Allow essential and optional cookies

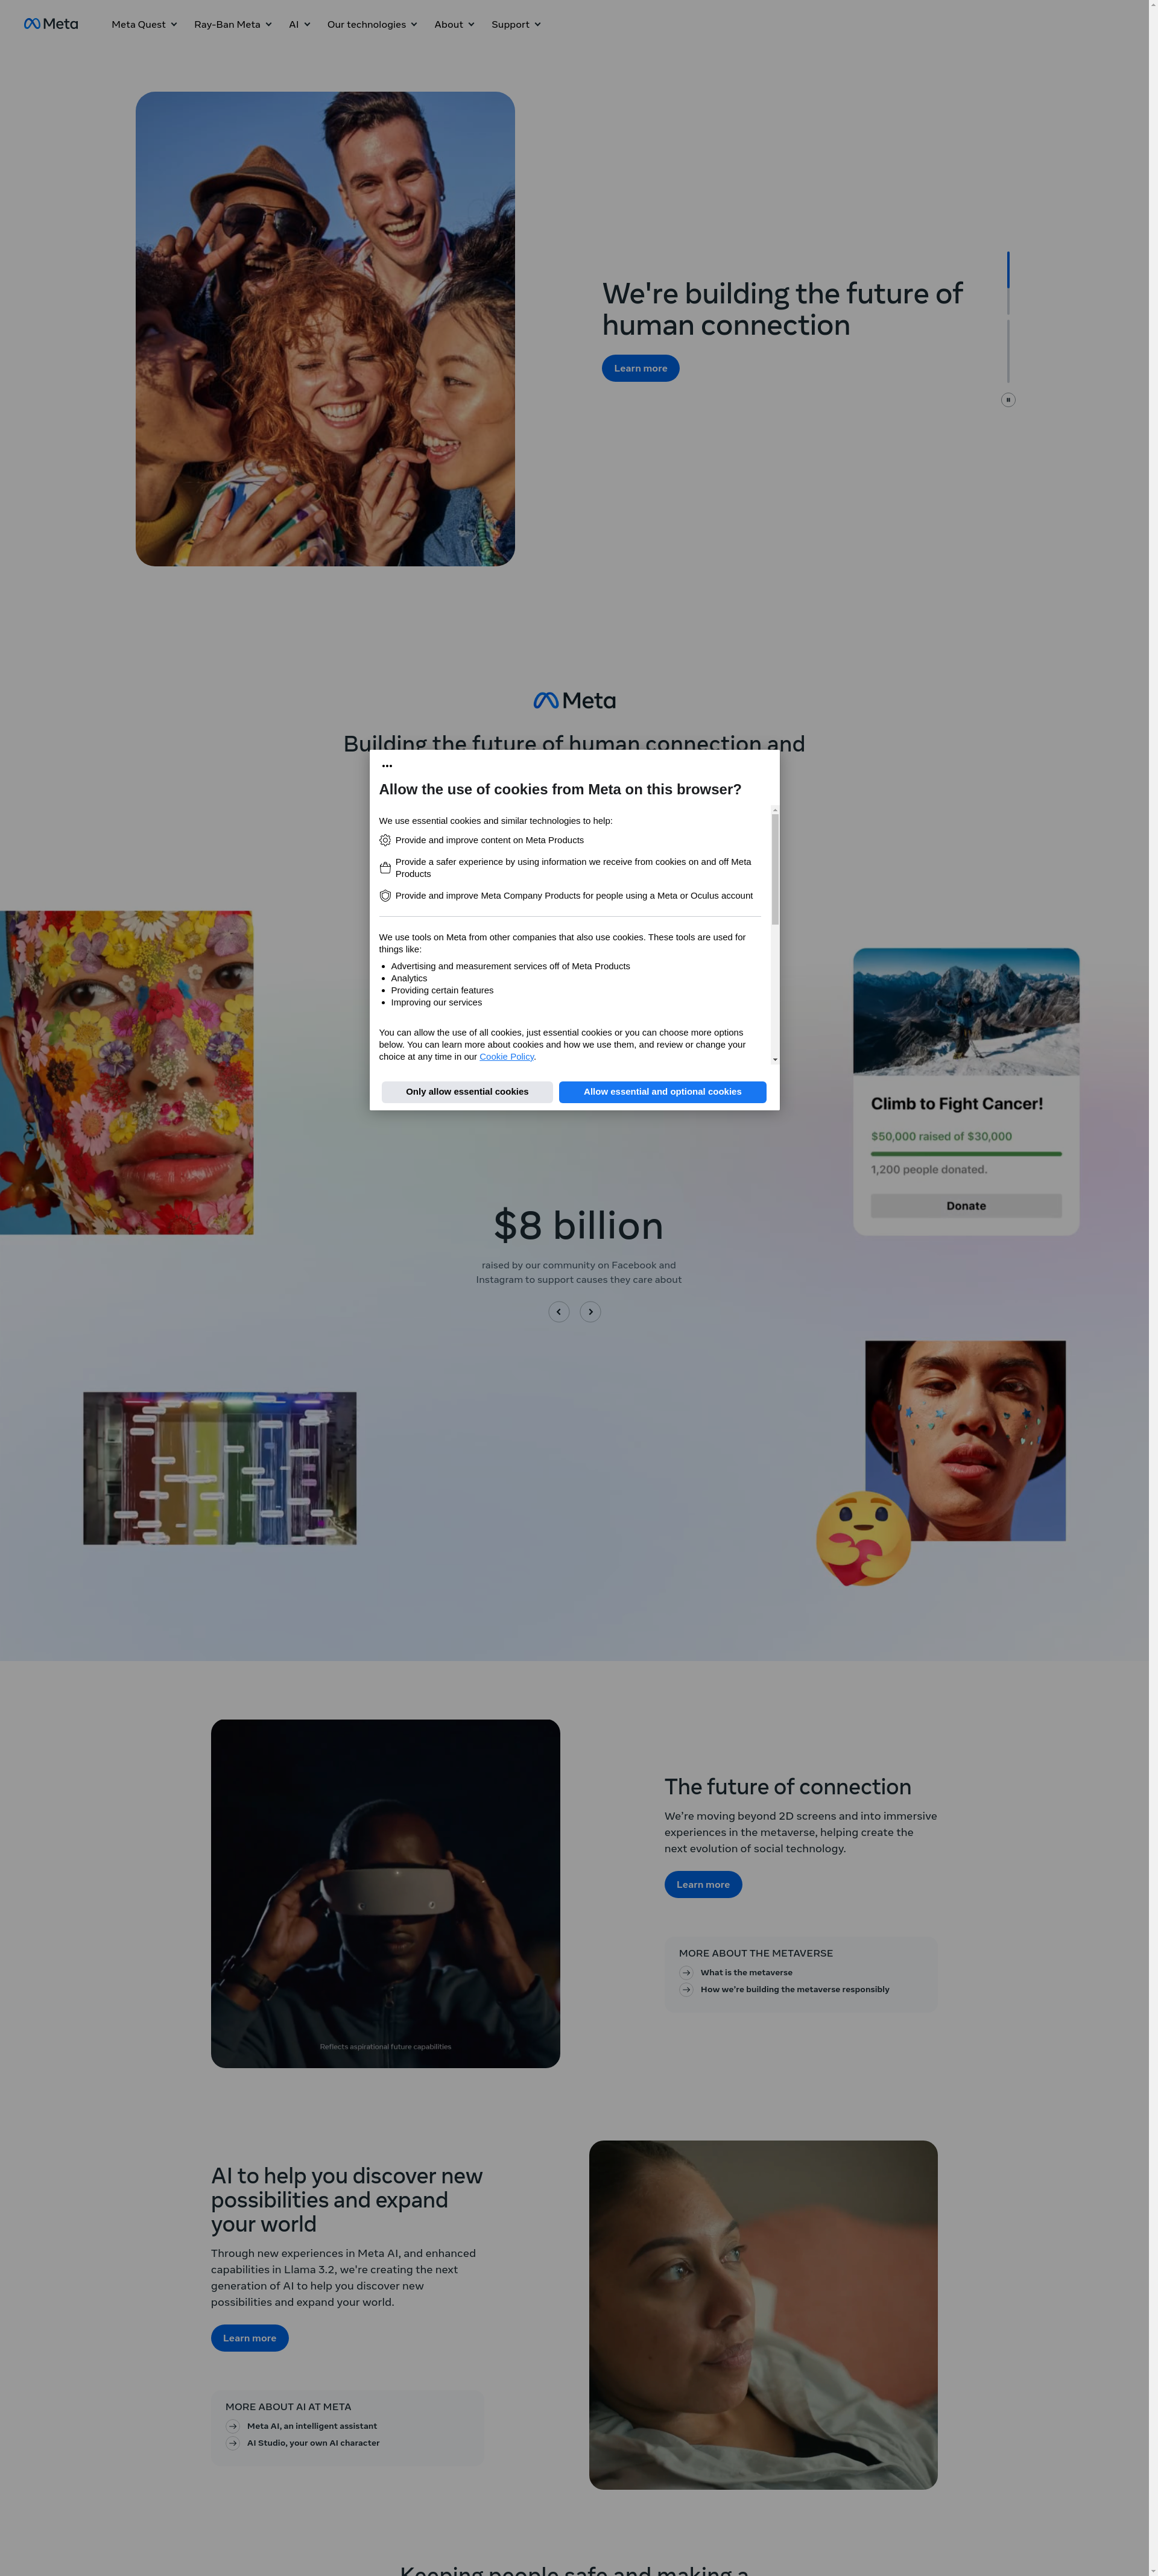[662, 1092]
